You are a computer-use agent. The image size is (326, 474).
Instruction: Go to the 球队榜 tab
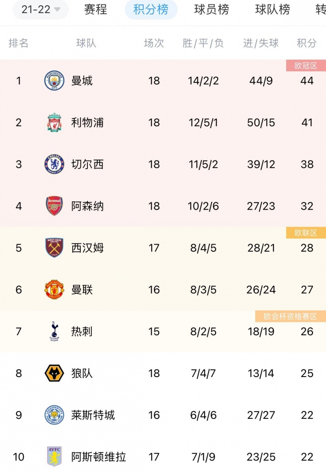coord(273,10)
